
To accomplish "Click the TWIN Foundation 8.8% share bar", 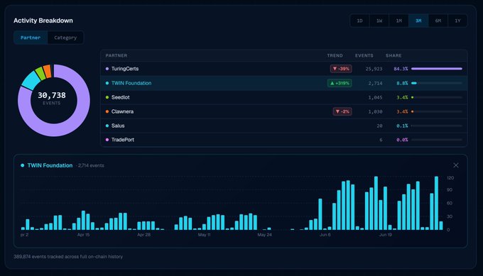I will (x=437, y=83).
